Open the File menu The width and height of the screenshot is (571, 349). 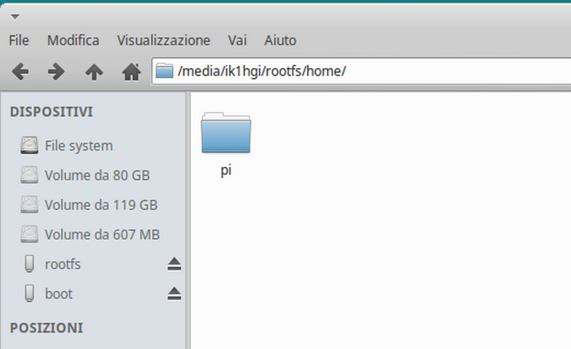19,40
